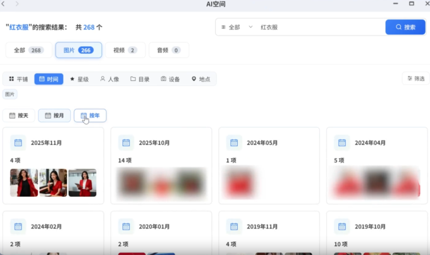Viewport: 430px width, 255px height.
Task: Click the calendar icon beside 2025年10月
Action: pos(126,143)
